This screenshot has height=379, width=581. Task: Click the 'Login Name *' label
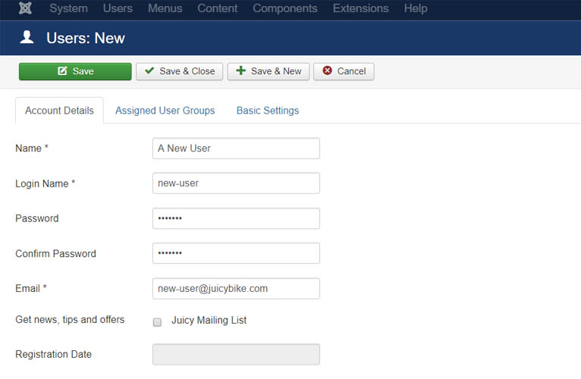click(46, 183)
